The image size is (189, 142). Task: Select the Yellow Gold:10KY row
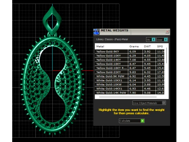[130, 56]
